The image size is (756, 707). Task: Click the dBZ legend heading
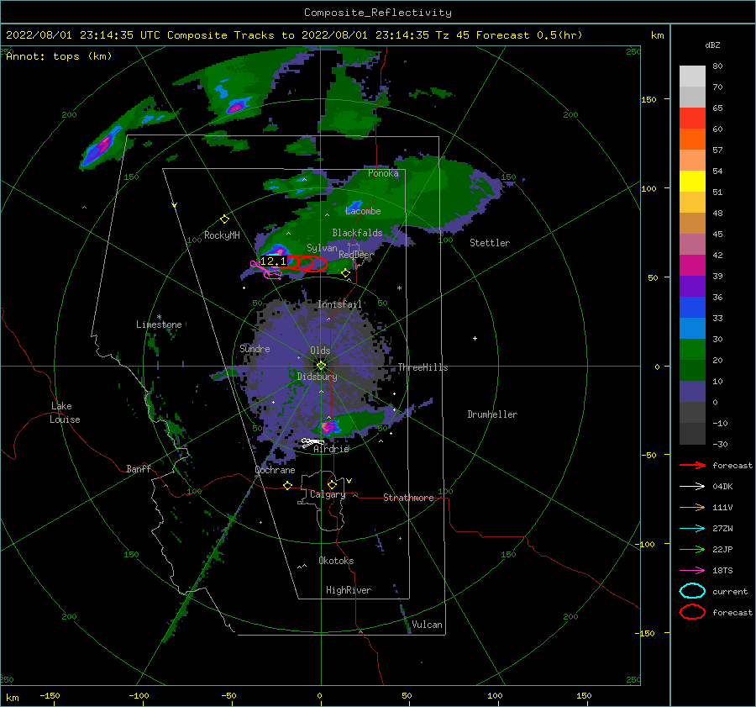[x=712, y=45]
